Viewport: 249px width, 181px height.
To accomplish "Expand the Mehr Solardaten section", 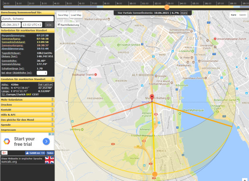I will pyautogui.click(x=27, y=100).
